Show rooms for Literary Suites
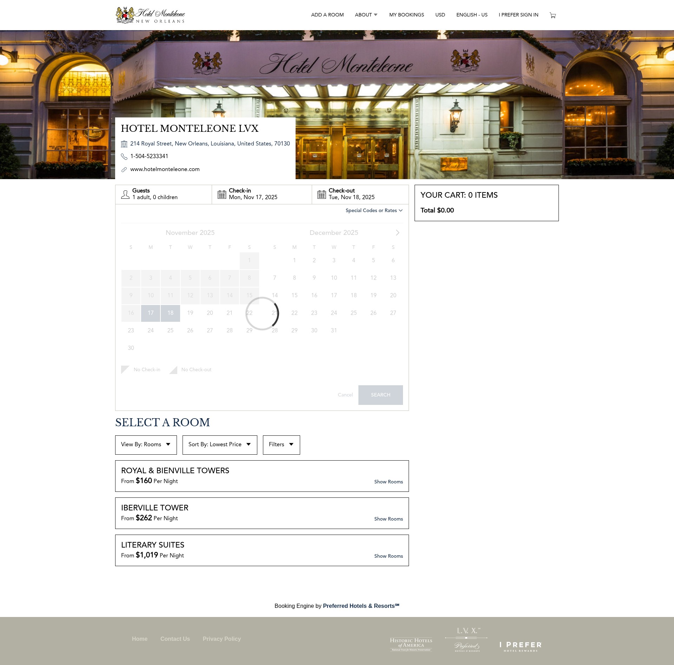 388,556
